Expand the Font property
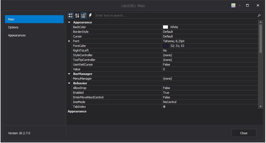This screenshot has width=266, height=143. (x=69, y=41)
